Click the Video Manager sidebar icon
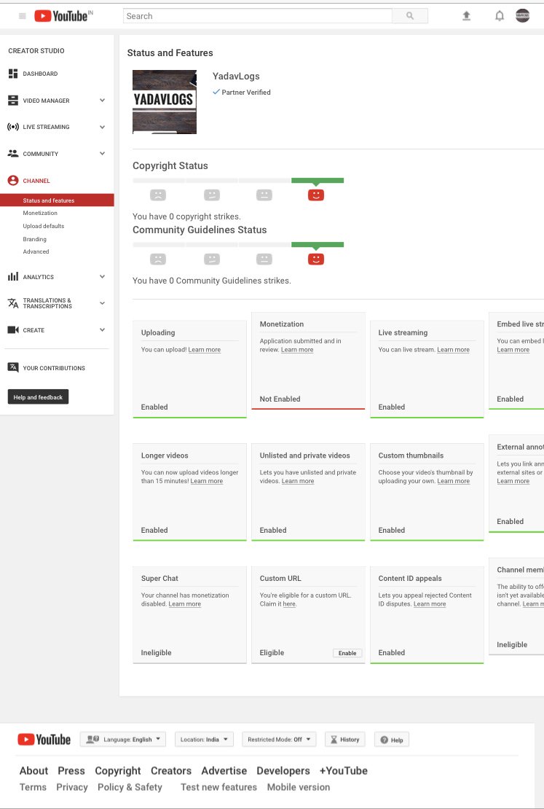This screenshot has width=544, height=809. (13, 101)
